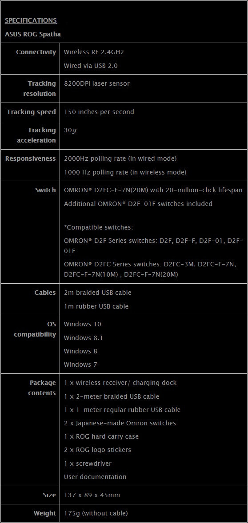Click the Tracking speed row label

32,112
